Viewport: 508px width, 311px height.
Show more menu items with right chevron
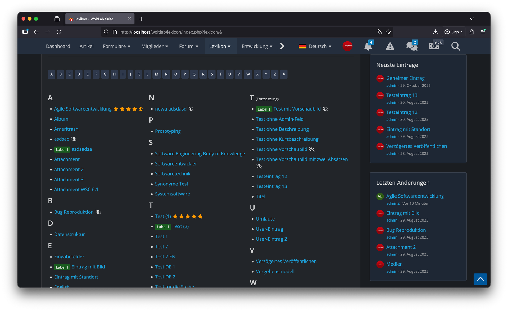tap(282, 46)
